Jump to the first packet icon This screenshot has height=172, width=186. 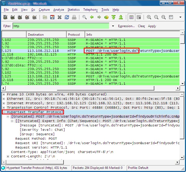point(113,17)
